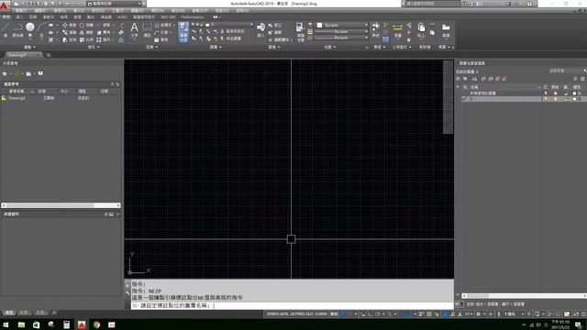Select the Dimension (標註) tool
Image resolution: width=587 pixels, height=330 pixels.
pos(147,30)
